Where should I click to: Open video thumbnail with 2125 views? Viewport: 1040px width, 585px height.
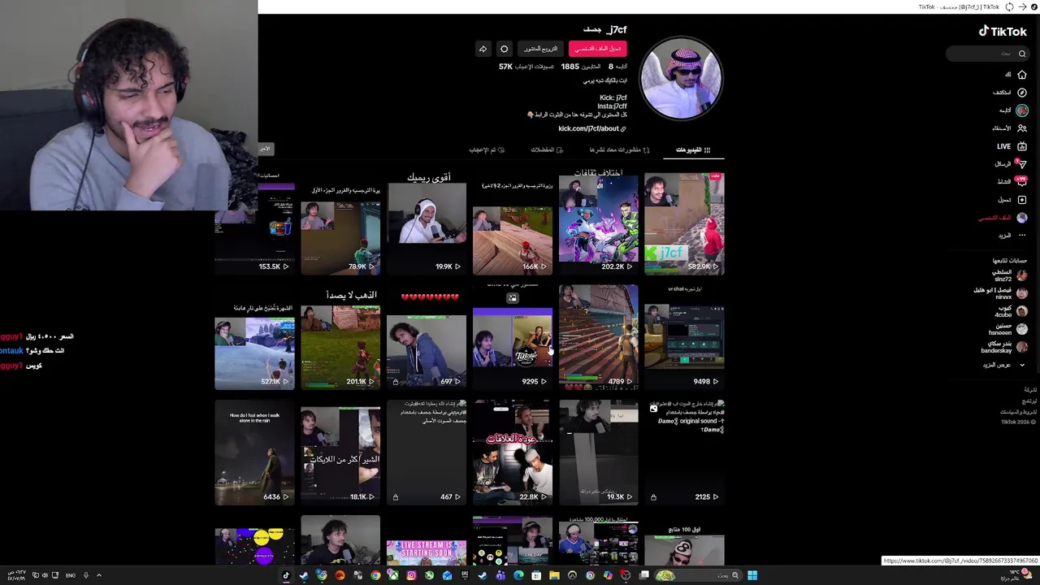point(684,453)
